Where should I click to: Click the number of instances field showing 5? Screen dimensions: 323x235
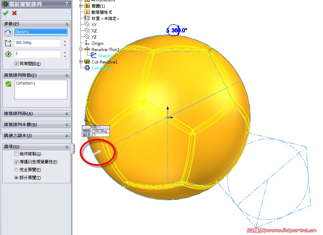coord(38,54)
